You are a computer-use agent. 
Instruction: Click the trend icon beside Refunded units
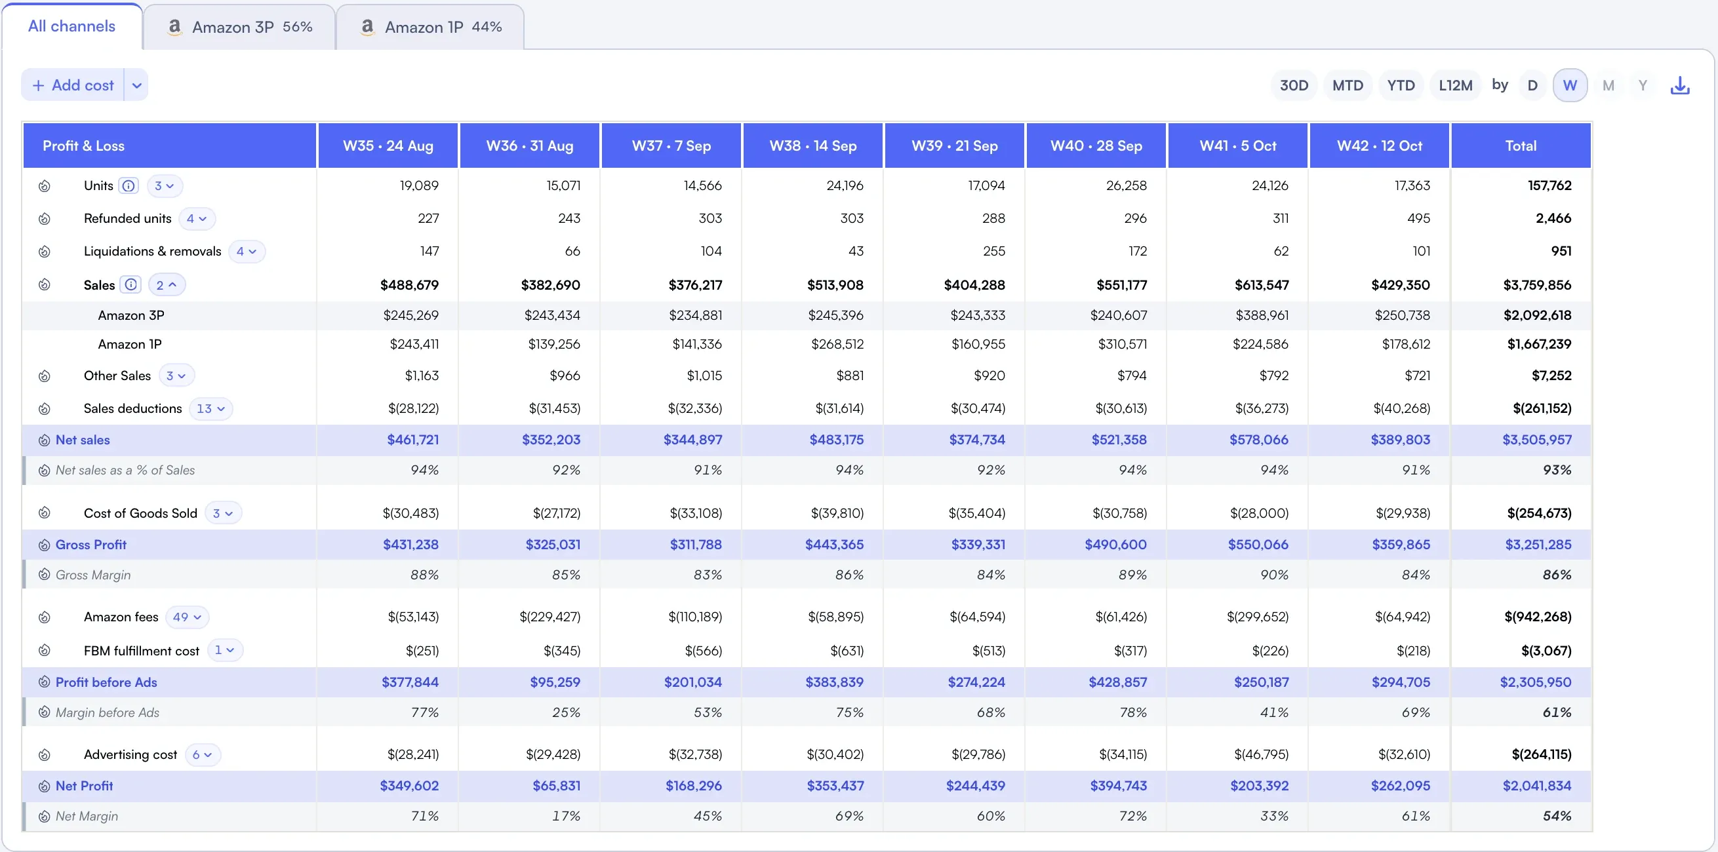coord(44,219)
